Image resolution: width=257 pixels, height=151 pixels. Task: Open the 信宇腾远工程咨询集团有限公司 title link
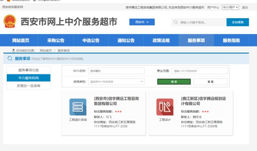point(116,101)
